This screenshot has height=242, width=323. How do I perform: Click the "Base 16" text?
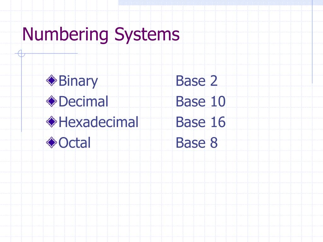tap(201, 122)
